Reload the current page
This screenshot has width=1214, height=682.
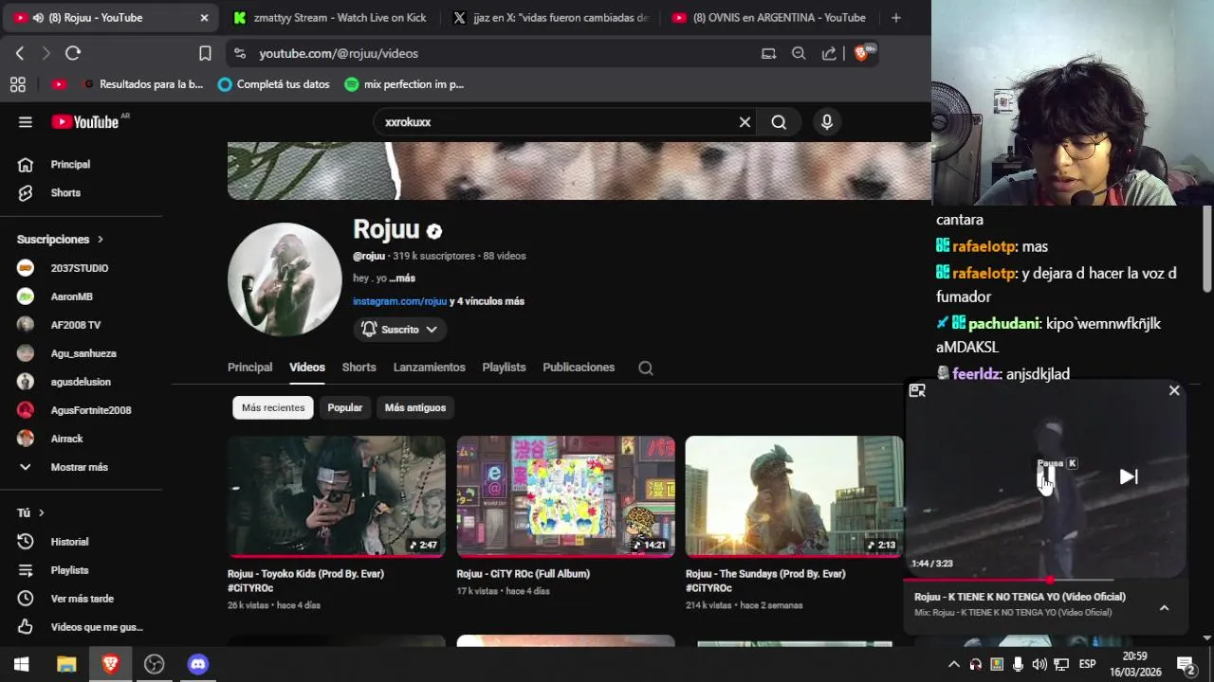pos(73,54)
